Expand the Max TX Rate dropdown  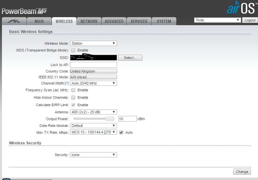[93, 132]
